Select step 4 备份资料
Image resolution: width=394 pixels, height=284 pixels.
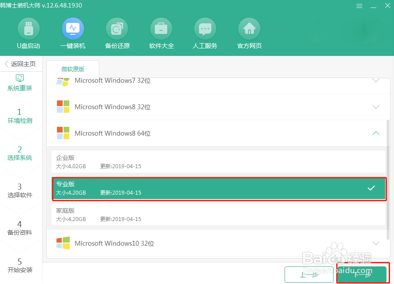tap(20, 228)
